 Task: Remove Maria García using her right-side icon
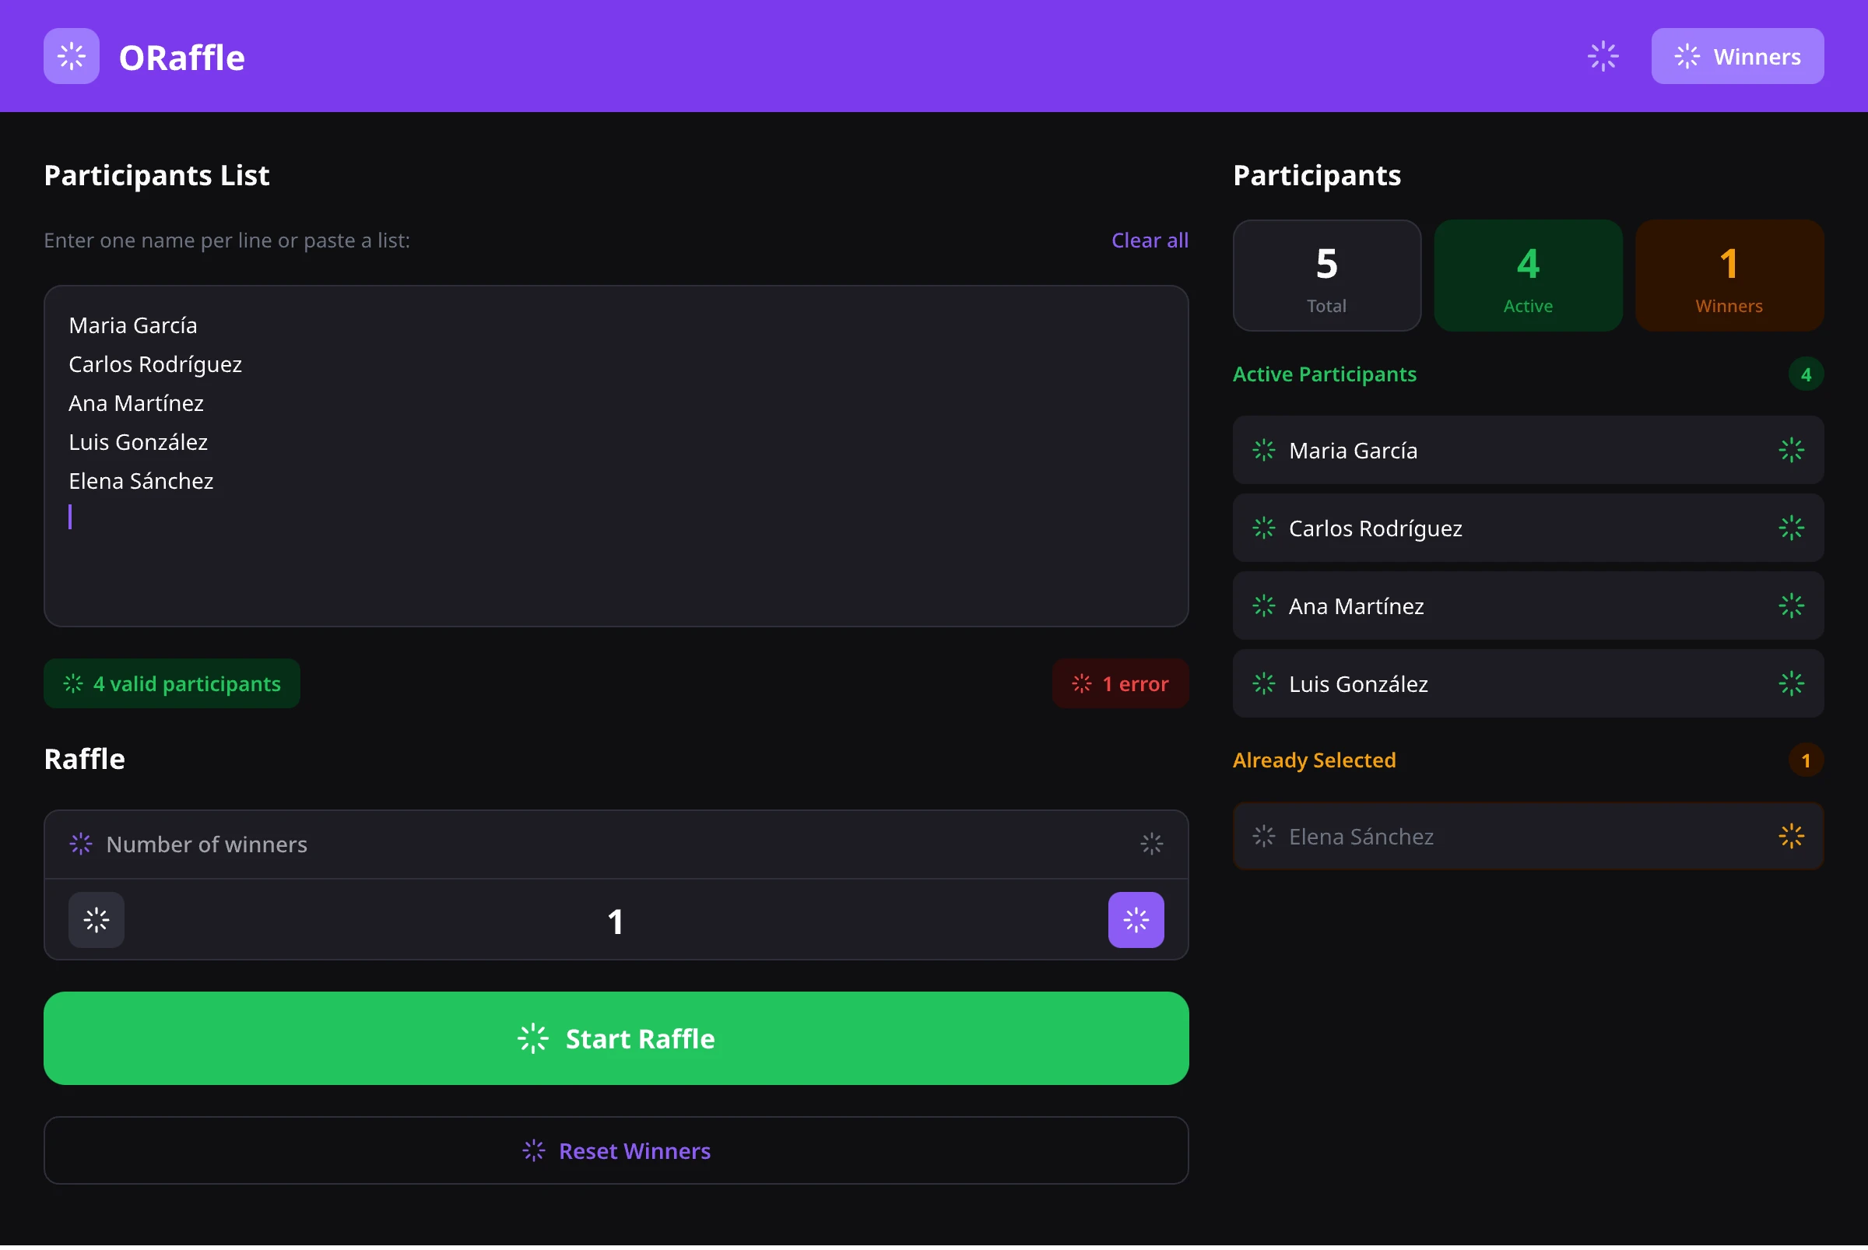pyautogui.click(x=1791, y=450)
